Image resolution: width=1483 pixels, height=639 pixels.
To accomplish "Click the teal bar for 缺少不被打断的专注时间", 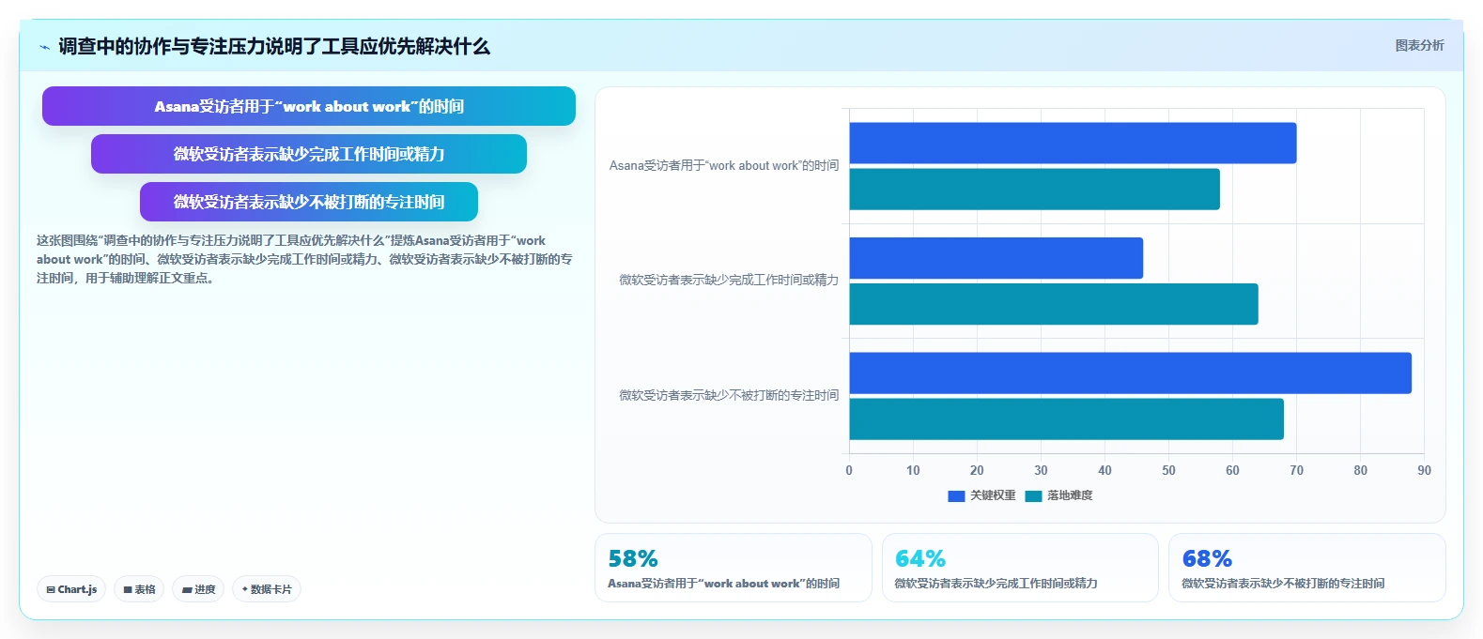I will 1066,418.
